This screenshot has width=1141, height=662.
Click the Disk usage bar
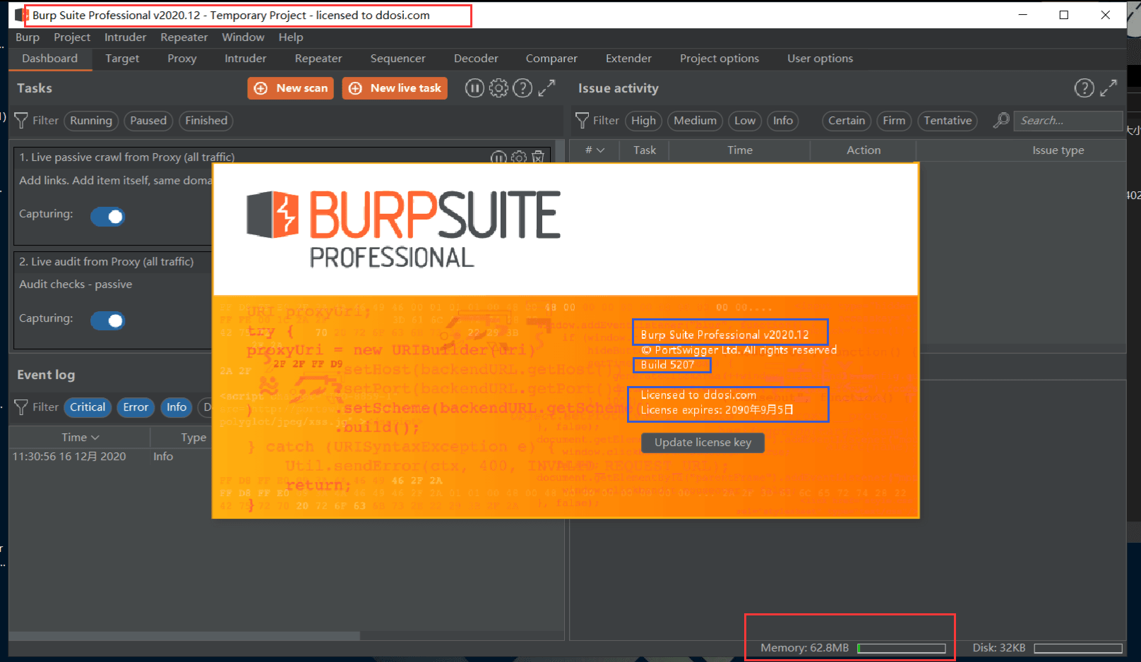click(1078, 648)
